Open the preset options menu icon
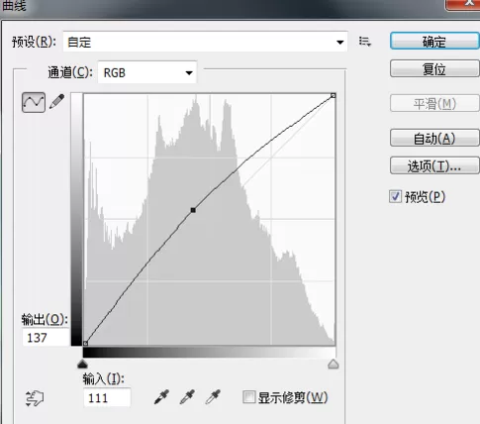This screenshot has width=480, height=424. coord(365,42)
